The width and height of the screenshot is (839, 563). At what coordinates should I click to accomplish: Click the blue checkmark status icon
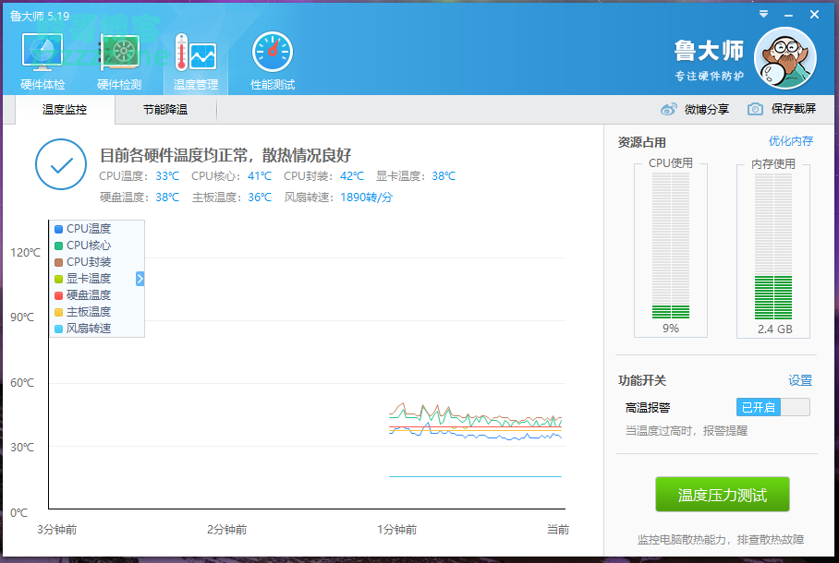pyautogui.click(x=61, y=164)
